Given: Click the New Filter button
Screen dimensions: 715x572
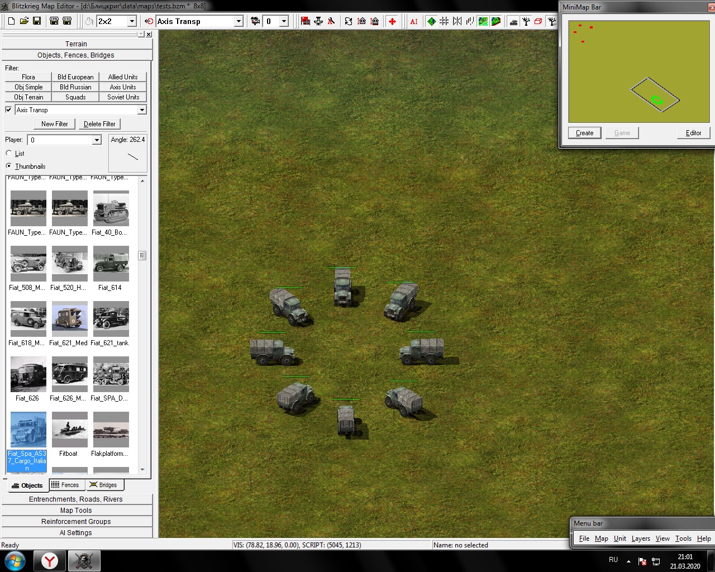Looking at the screenshot, I should tap(55, 124).
